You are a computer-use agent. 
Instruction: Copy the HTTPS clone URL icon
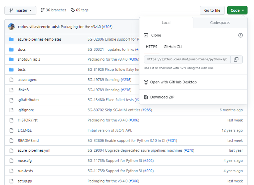(236, 59)
